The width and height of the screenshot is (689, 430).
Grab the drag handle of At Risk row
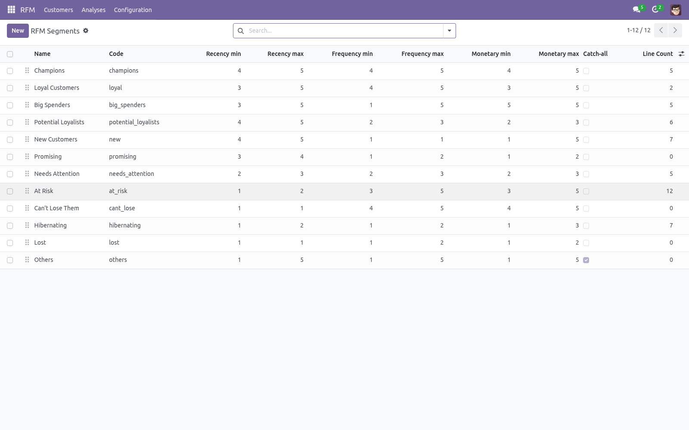click(x=27, y=191)
